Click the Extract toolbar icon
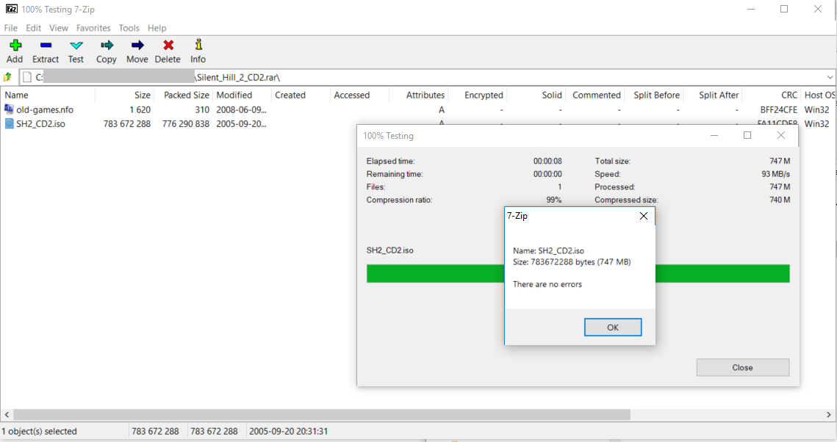 46,46
